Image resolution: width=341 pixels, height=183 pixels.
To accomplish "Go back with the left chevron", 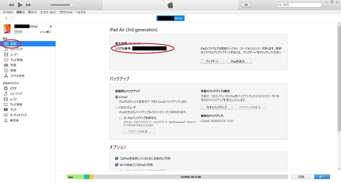I will pos(6,18).
